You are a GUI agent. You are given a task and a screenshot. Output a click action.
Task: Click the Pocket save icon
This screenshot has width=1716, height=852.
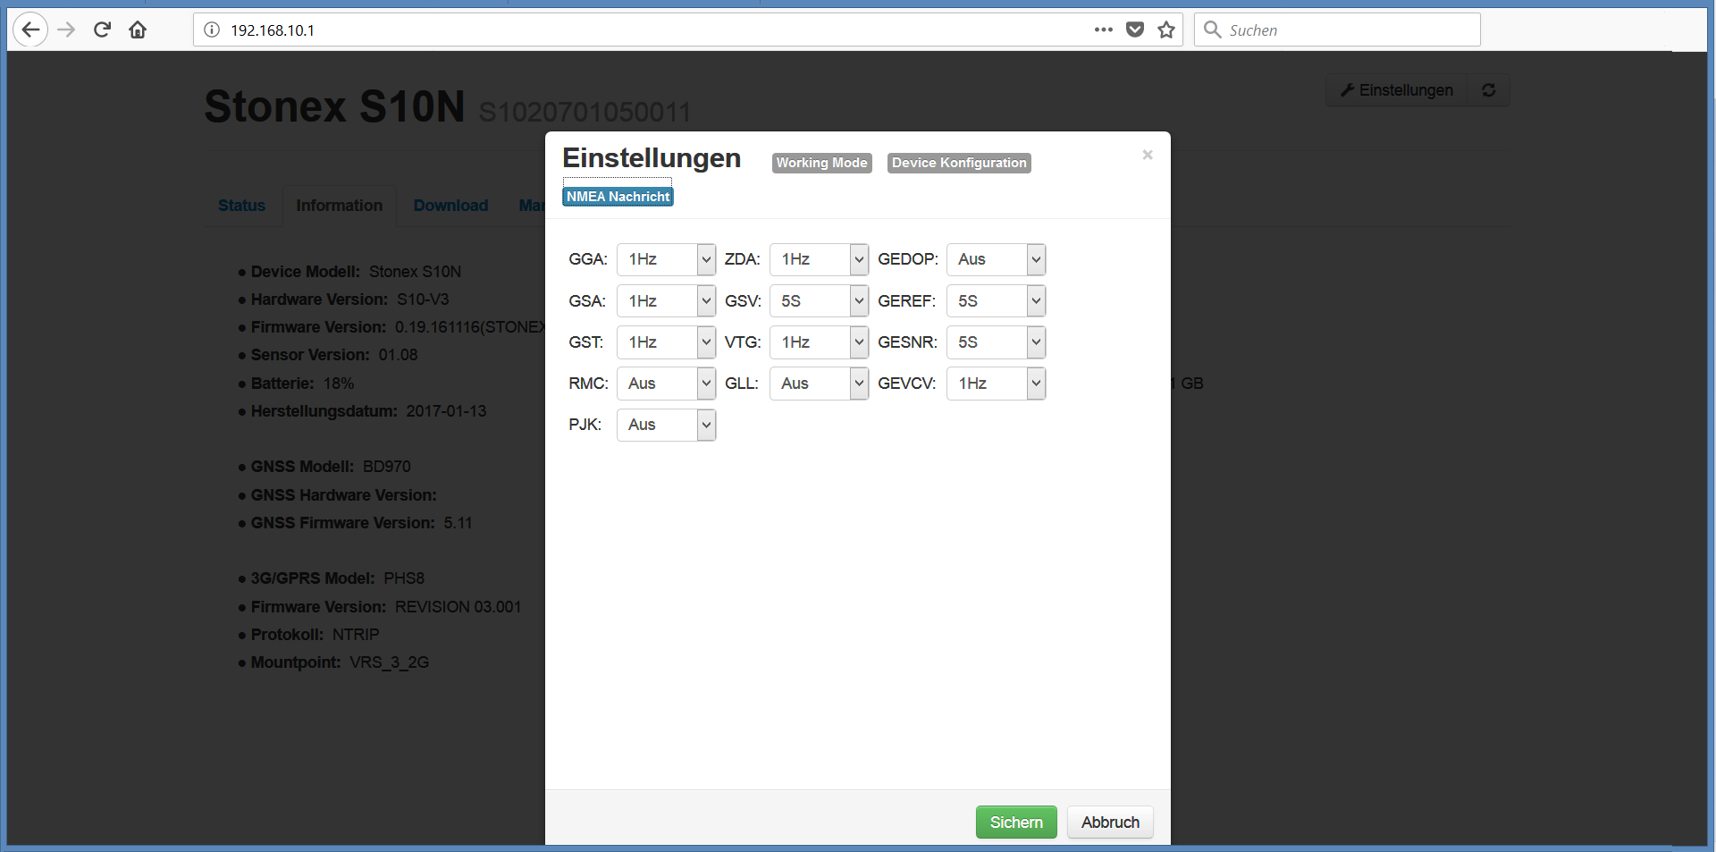tap(1135, 30)
